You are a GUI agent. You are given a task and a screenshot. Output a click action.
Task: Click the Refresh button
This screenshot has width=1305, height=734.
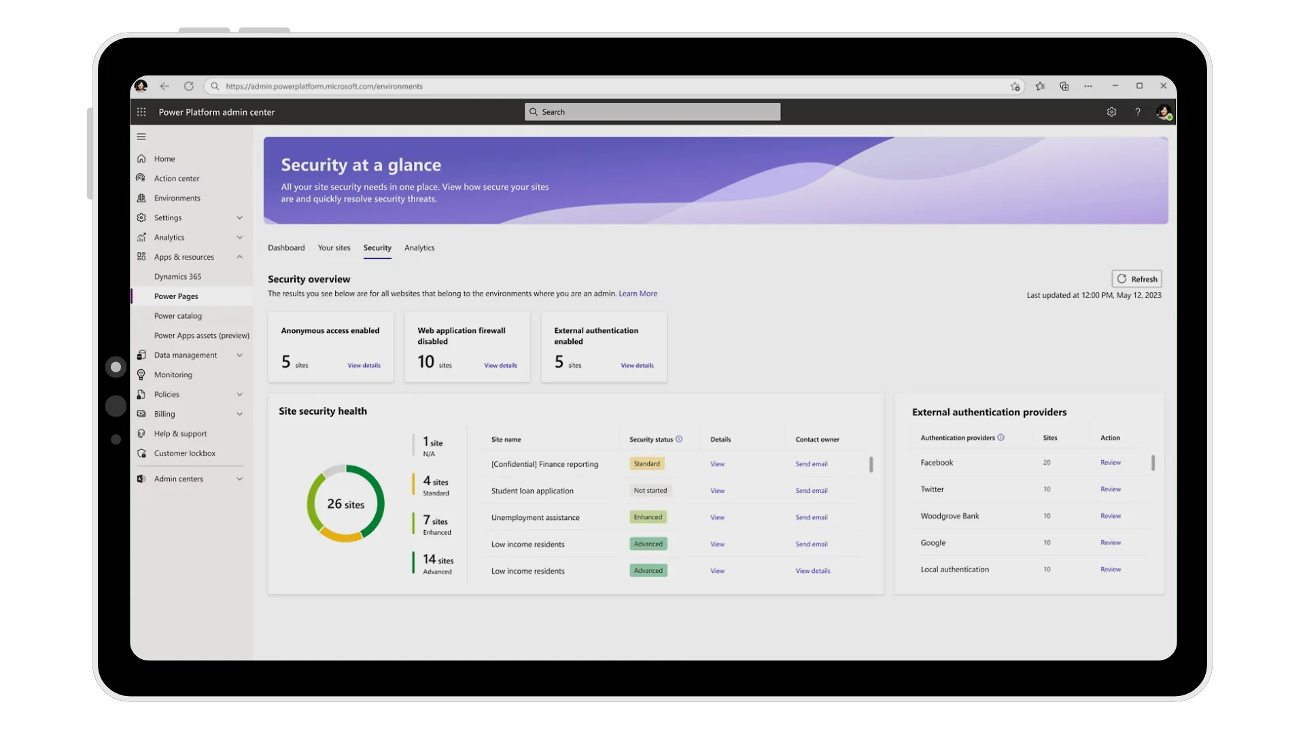point(1136,279)
